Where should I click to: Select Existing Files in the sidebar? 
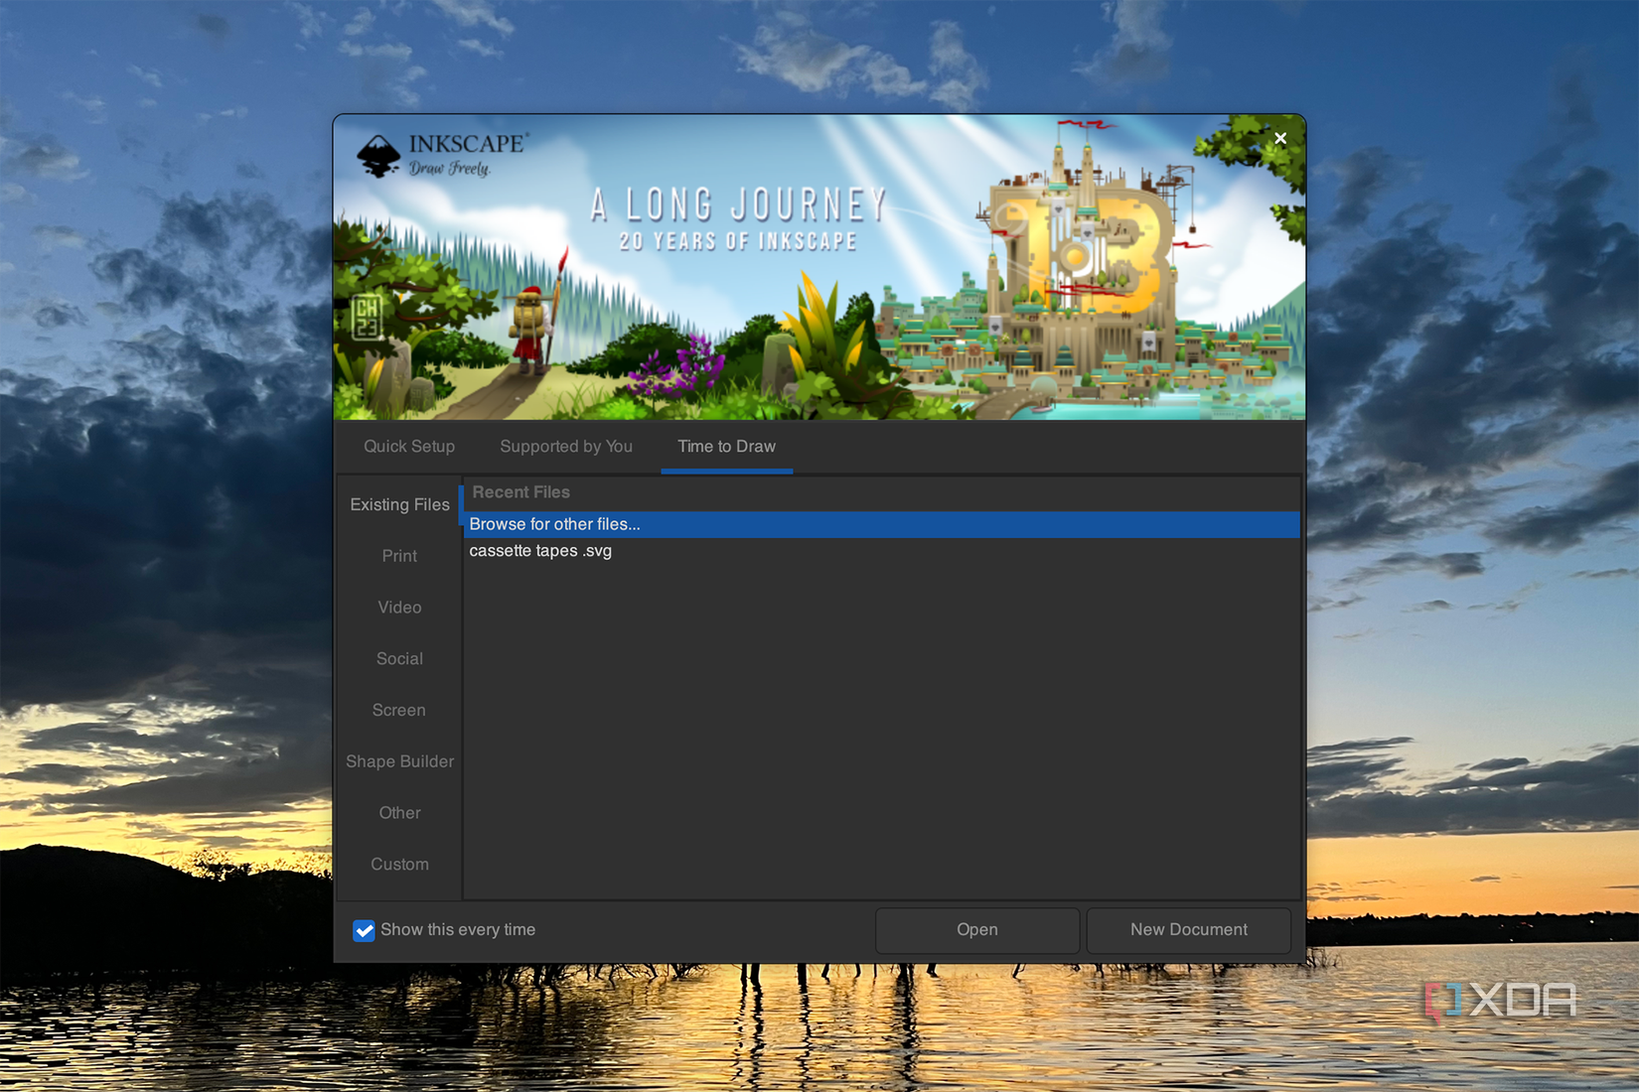click(x=398, y=504)
